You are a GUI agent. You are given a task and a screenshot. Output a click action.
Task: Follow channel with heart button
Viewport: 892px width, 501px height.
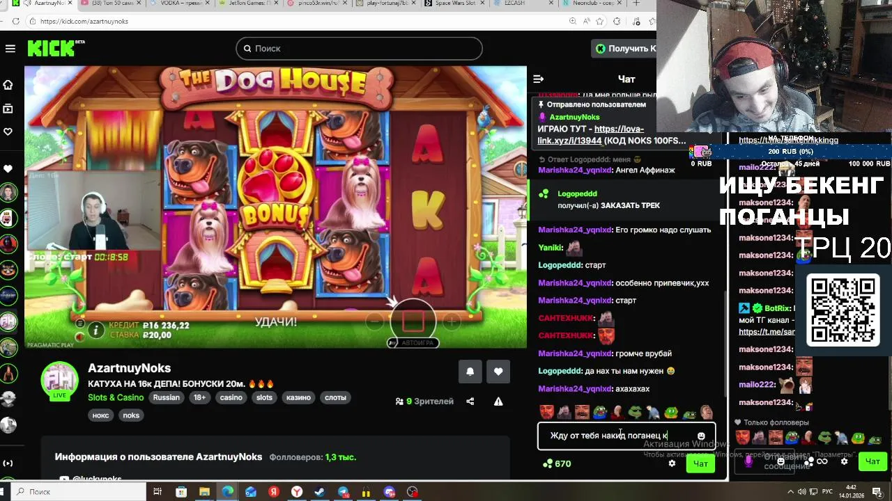pyautogui.click(x=498, y=372)
